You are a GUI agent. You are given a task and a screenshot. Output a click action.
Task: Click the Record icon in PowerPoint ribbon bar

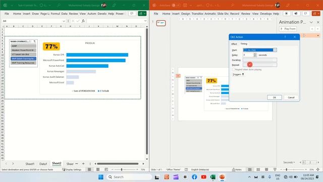(x=286, y=14)
